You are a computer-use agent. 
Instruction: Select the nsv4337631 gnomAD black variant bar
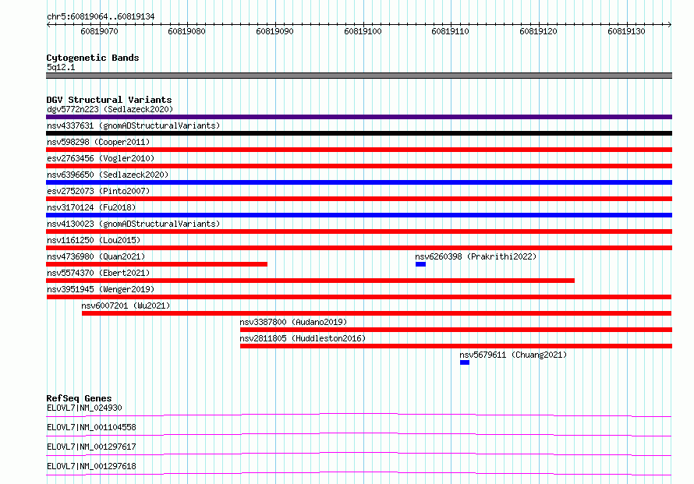359,133
